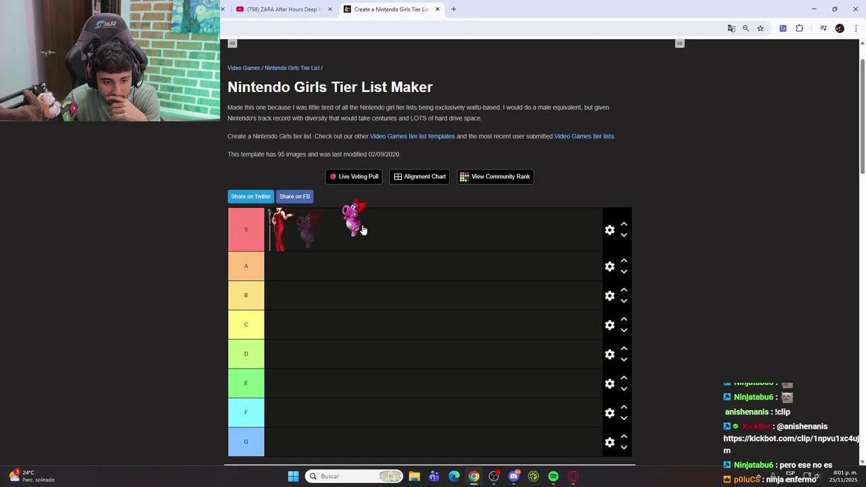Follow the Nintendo Girls Tier List breadcrumb link
The width and height of the screenshot is (866, 487).
tap(292, 68)
